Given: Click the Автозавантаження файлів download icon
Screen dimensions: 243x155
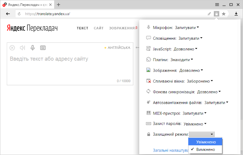Looking at the screenshot, I should click(149, 102).
